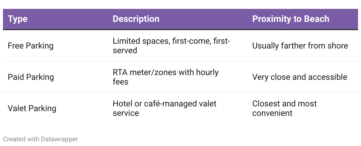
Task: Click the word Datawrapper in footer
Action: 59,139
